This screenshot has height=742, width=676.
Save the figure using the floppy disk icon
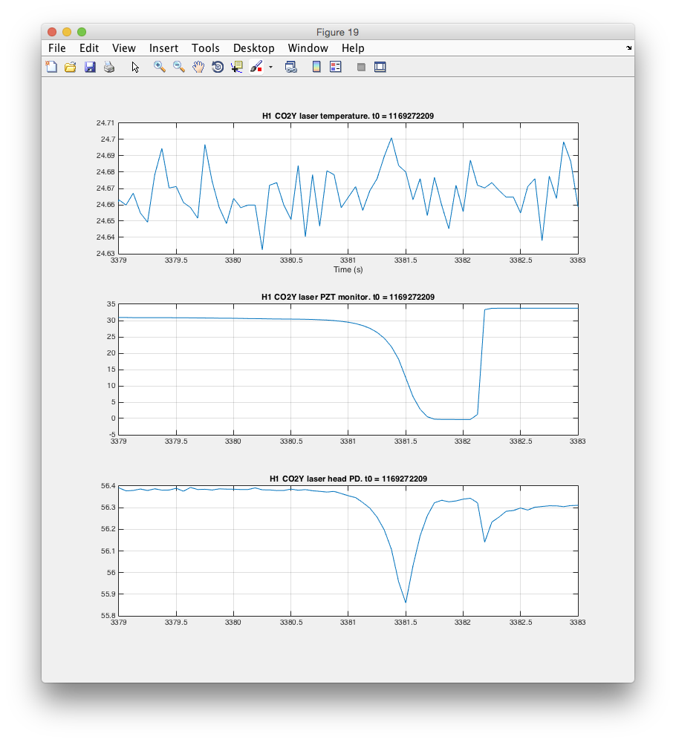tap(90, 68)
